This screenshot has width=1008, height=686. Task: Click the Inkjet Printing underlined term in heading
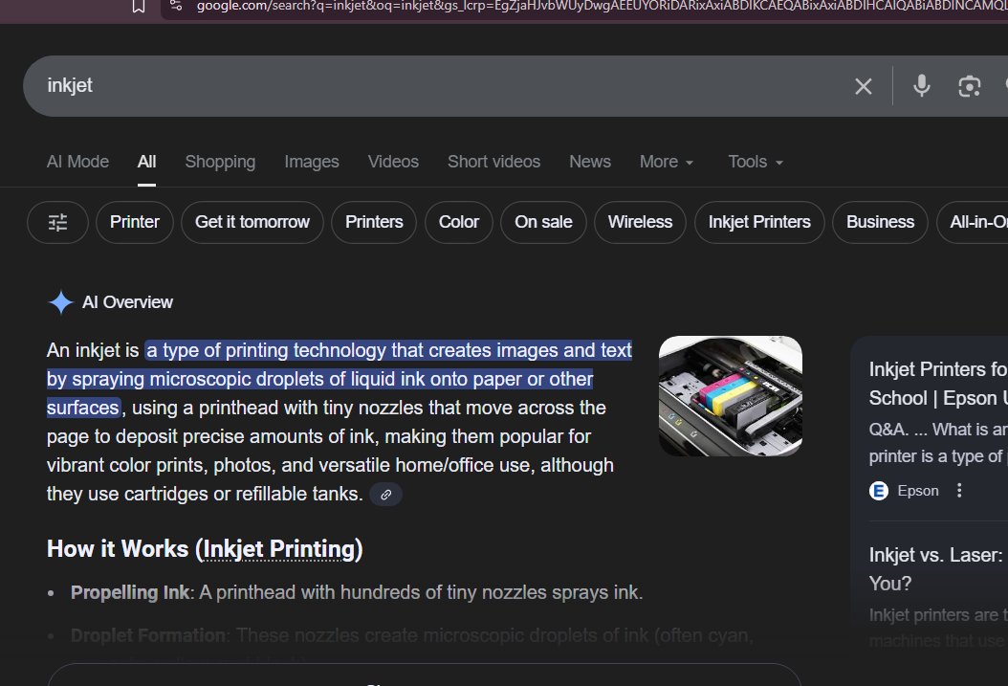point(279,550)
